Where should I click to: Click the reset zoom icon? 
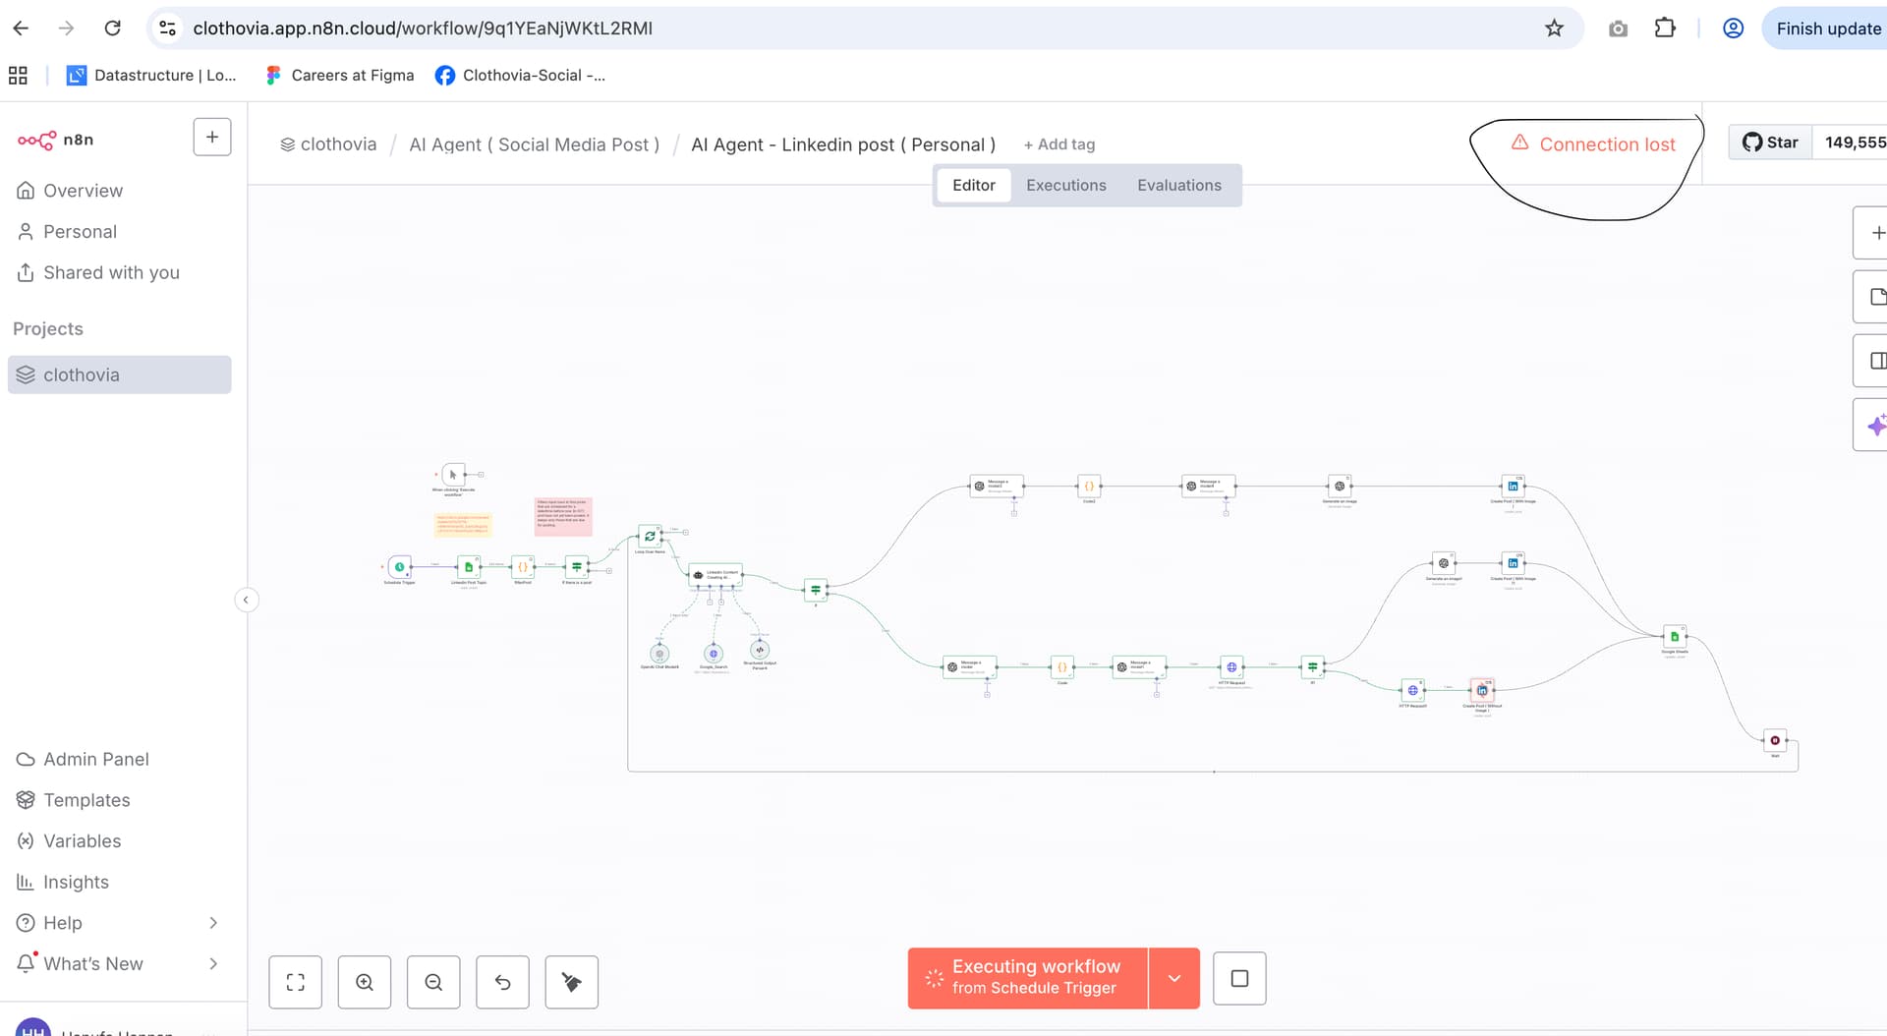pyautogui.click(x=502, y=982)
